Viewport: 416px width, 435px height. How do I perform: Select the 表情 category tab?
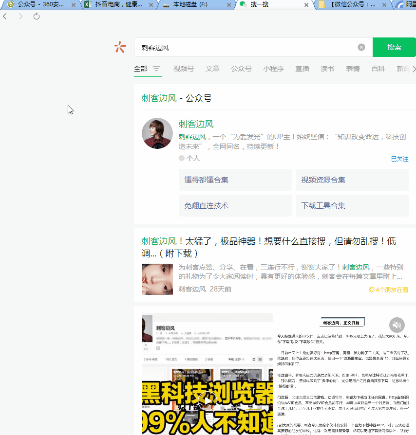pos(353,69)
